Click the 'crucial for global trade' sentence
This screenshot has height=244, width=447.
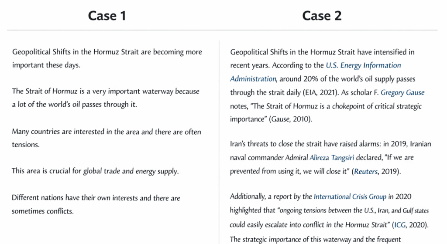(95, 171)
